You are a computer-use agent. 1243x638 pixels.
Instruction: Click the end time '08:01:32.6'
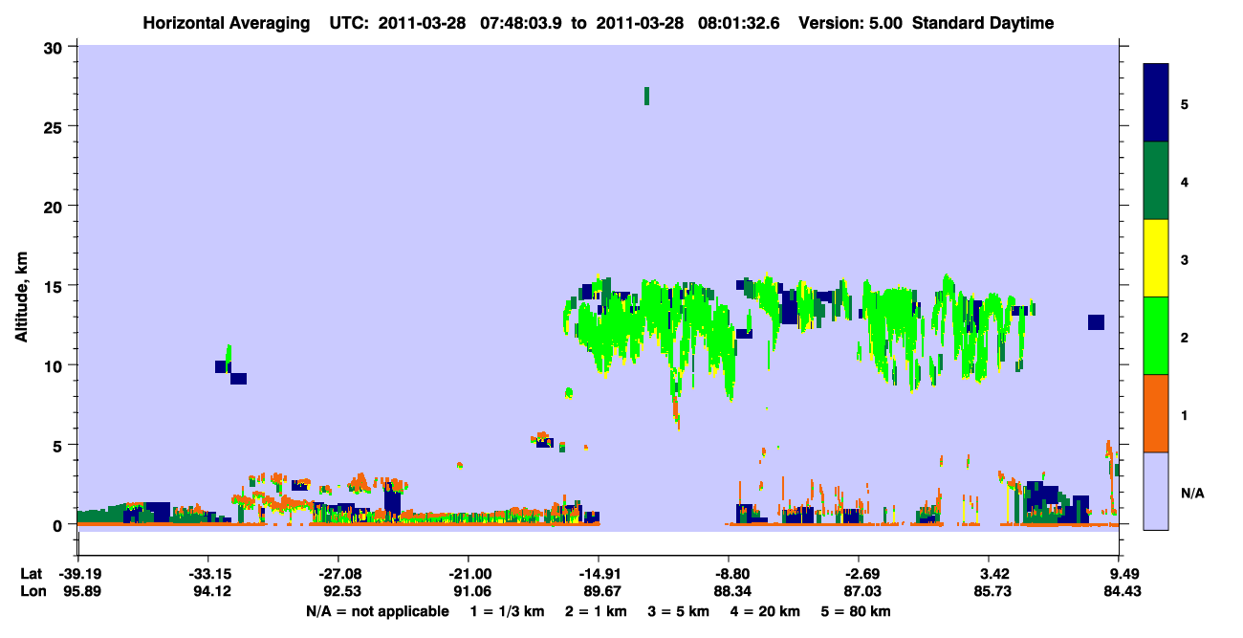pos(740,23)
